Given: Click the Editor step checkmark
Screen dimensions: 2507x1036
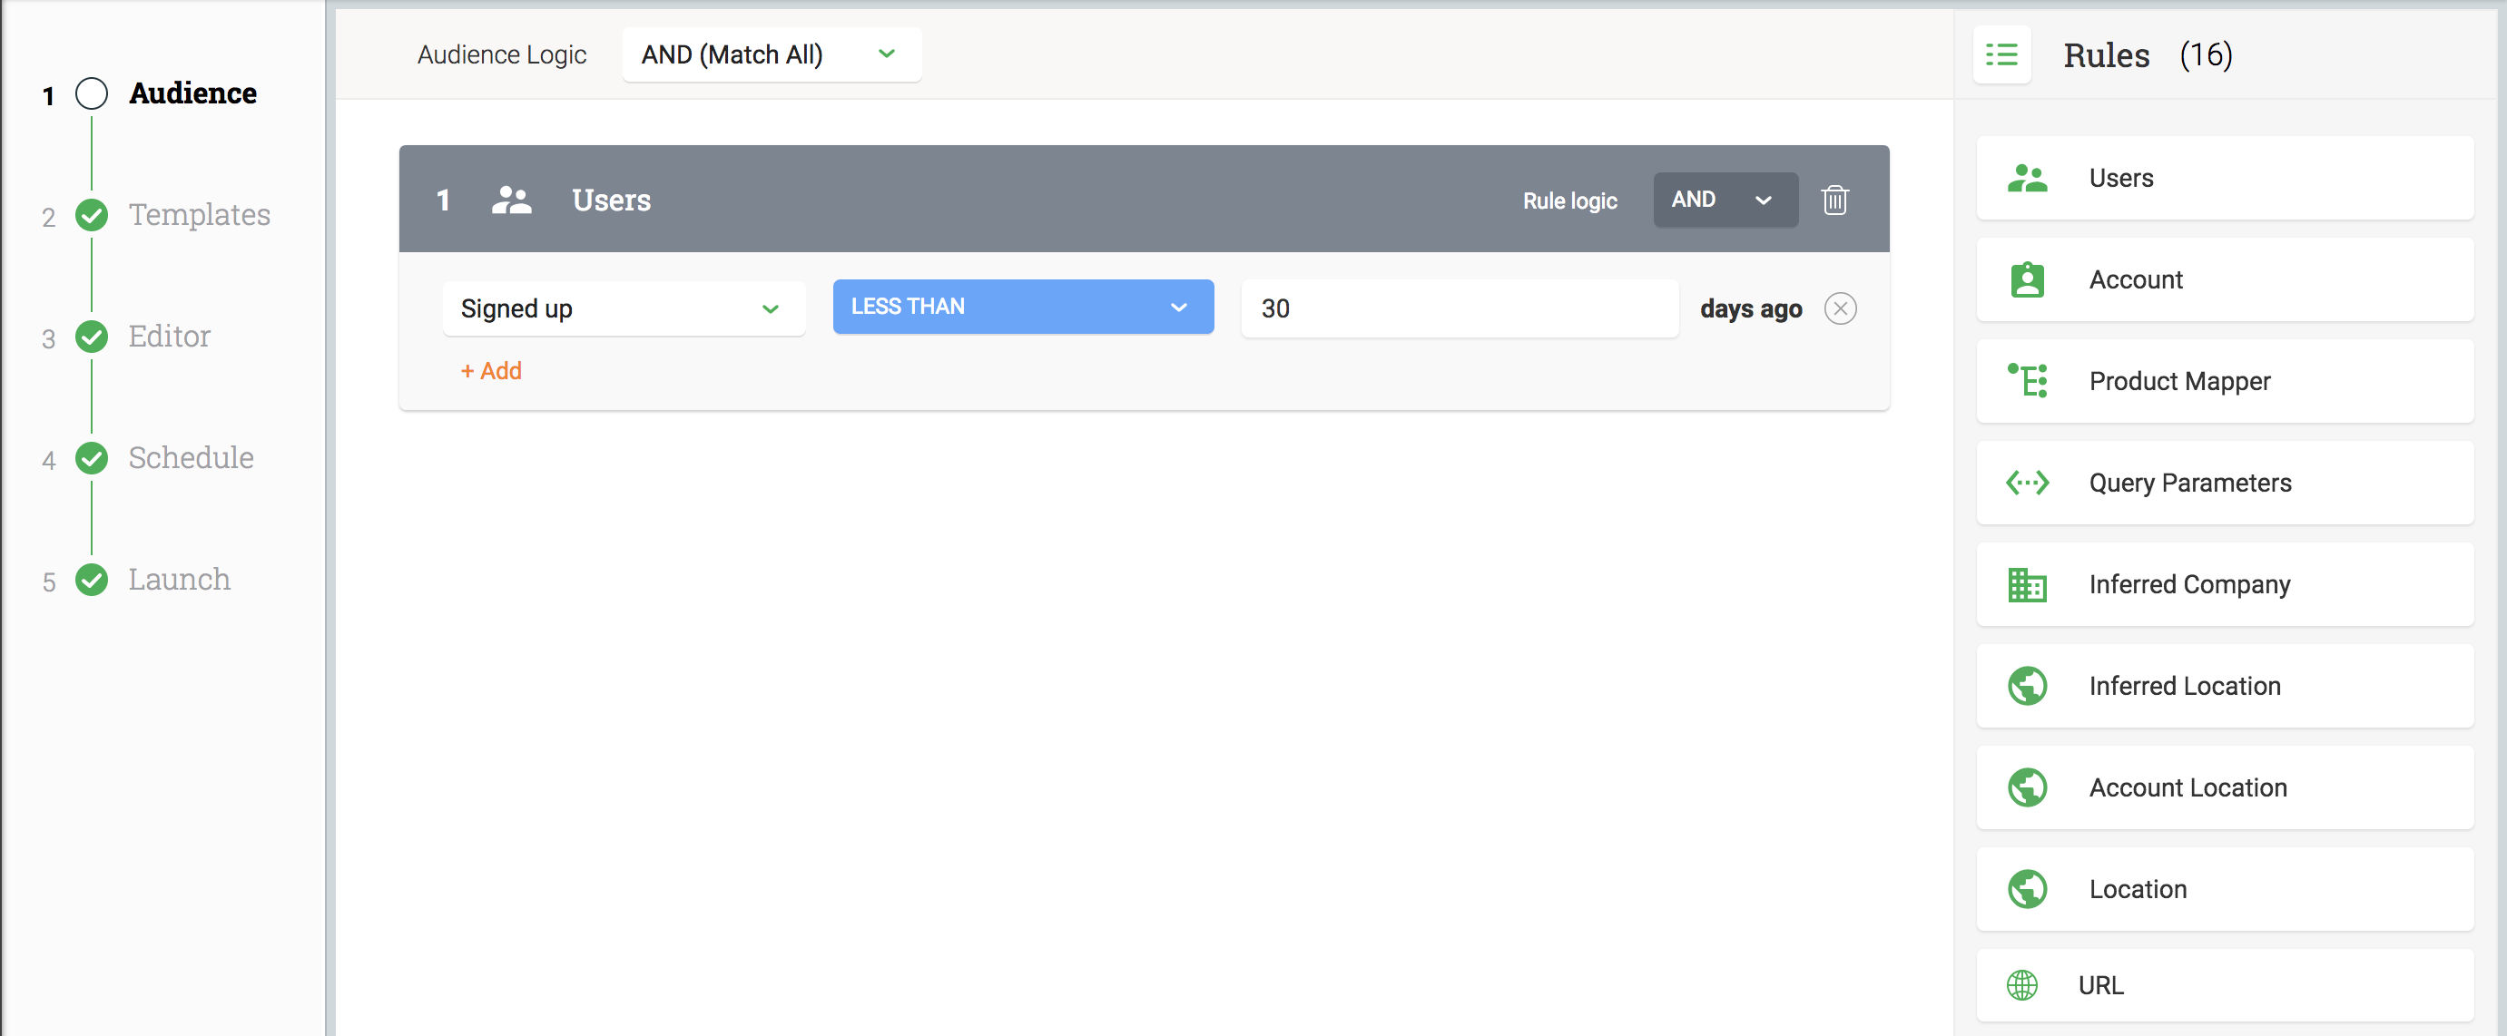Looking at the screenshot, I should point(92,336).
